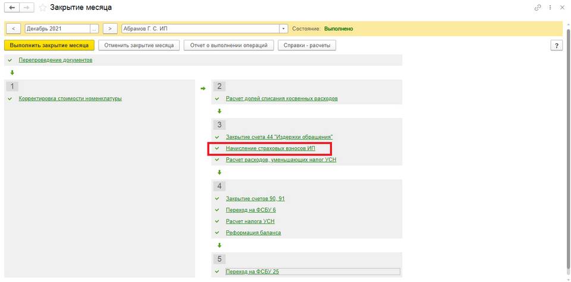Copy link using the chain icon
Screen dimensions: 571x282
pyautogui.click(x=538, y=8)
